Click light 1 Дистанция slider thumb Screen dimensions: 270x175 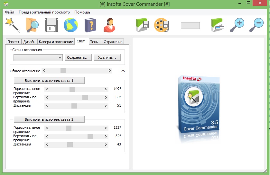(x=74, y=106)
